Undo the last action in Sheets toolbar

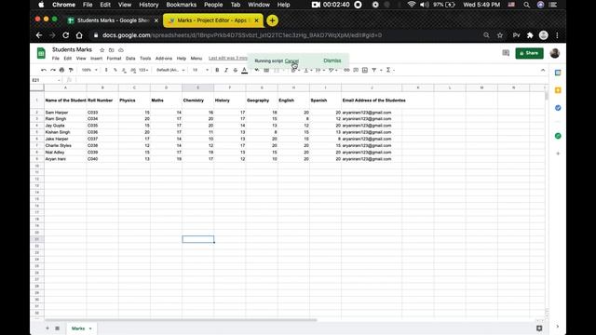tap(44, 70)
